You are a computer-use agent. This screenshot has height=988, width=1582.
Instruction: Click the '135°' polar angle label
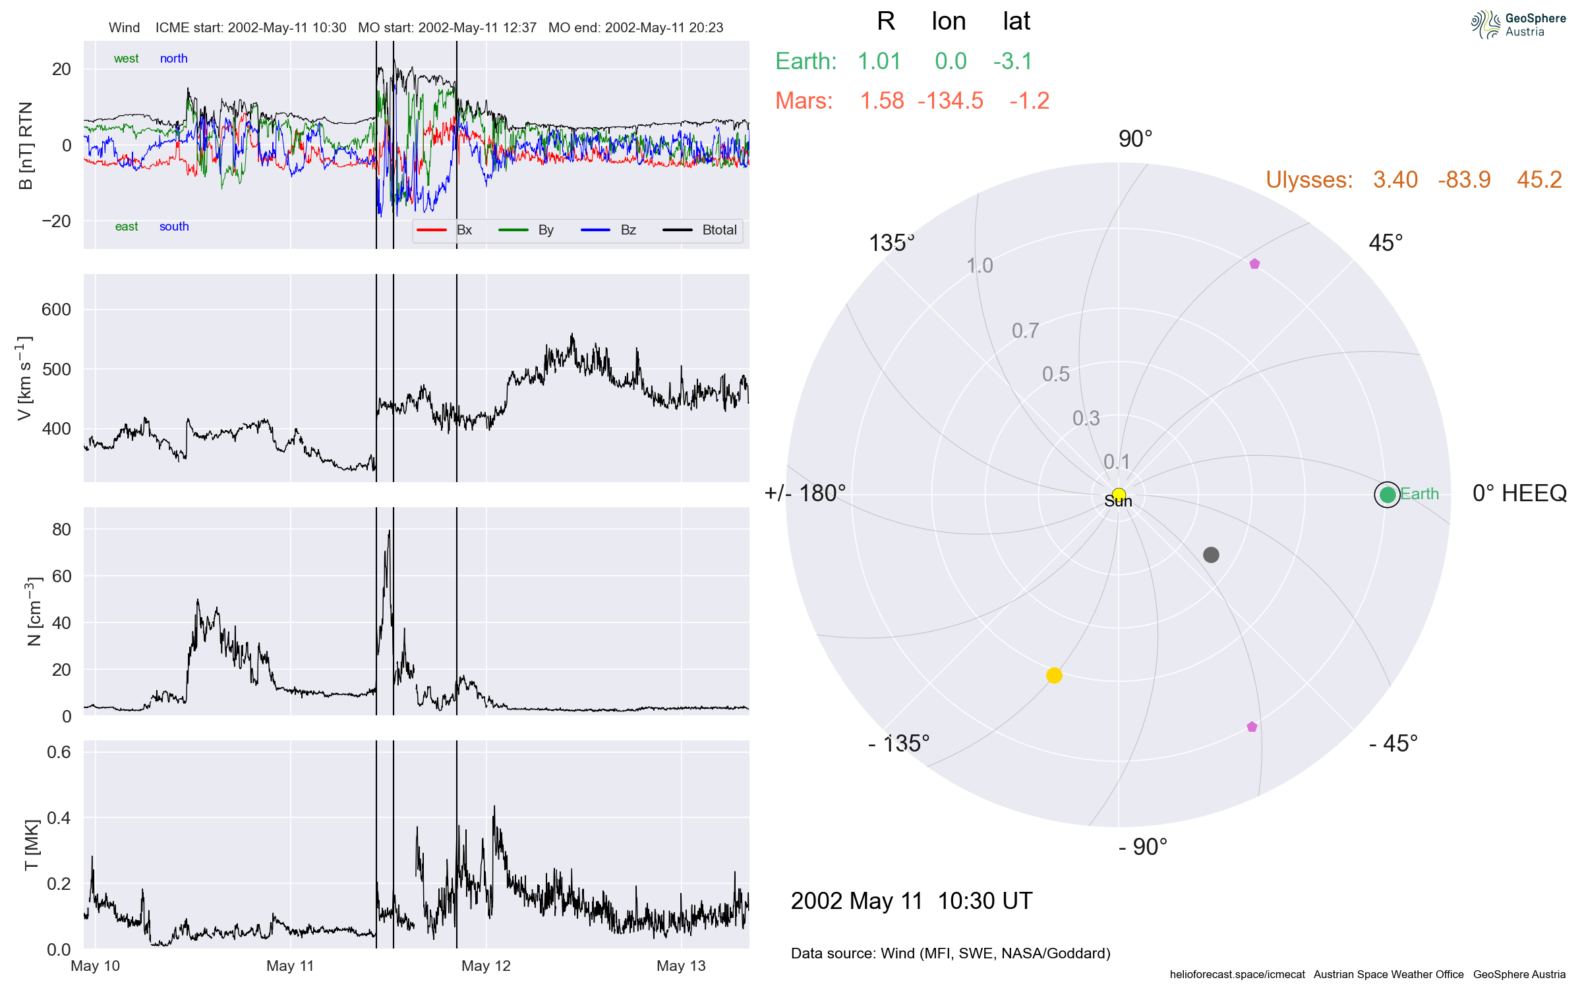pos(892,243)
